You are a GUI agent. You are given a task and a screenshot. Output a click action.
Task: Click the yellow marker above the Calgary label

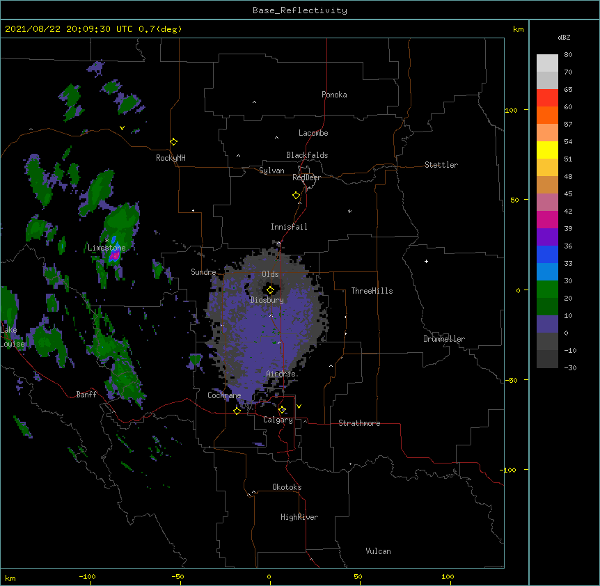click(x=282, y=410)
